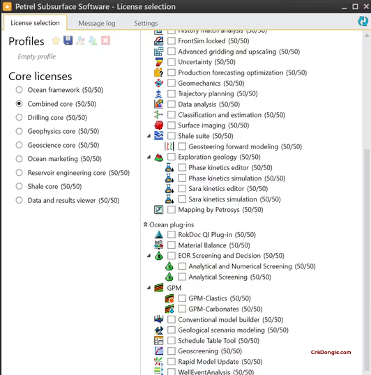Click the Rapid Model Update icon
Screen dimensions: 371x375
point(158,362)
